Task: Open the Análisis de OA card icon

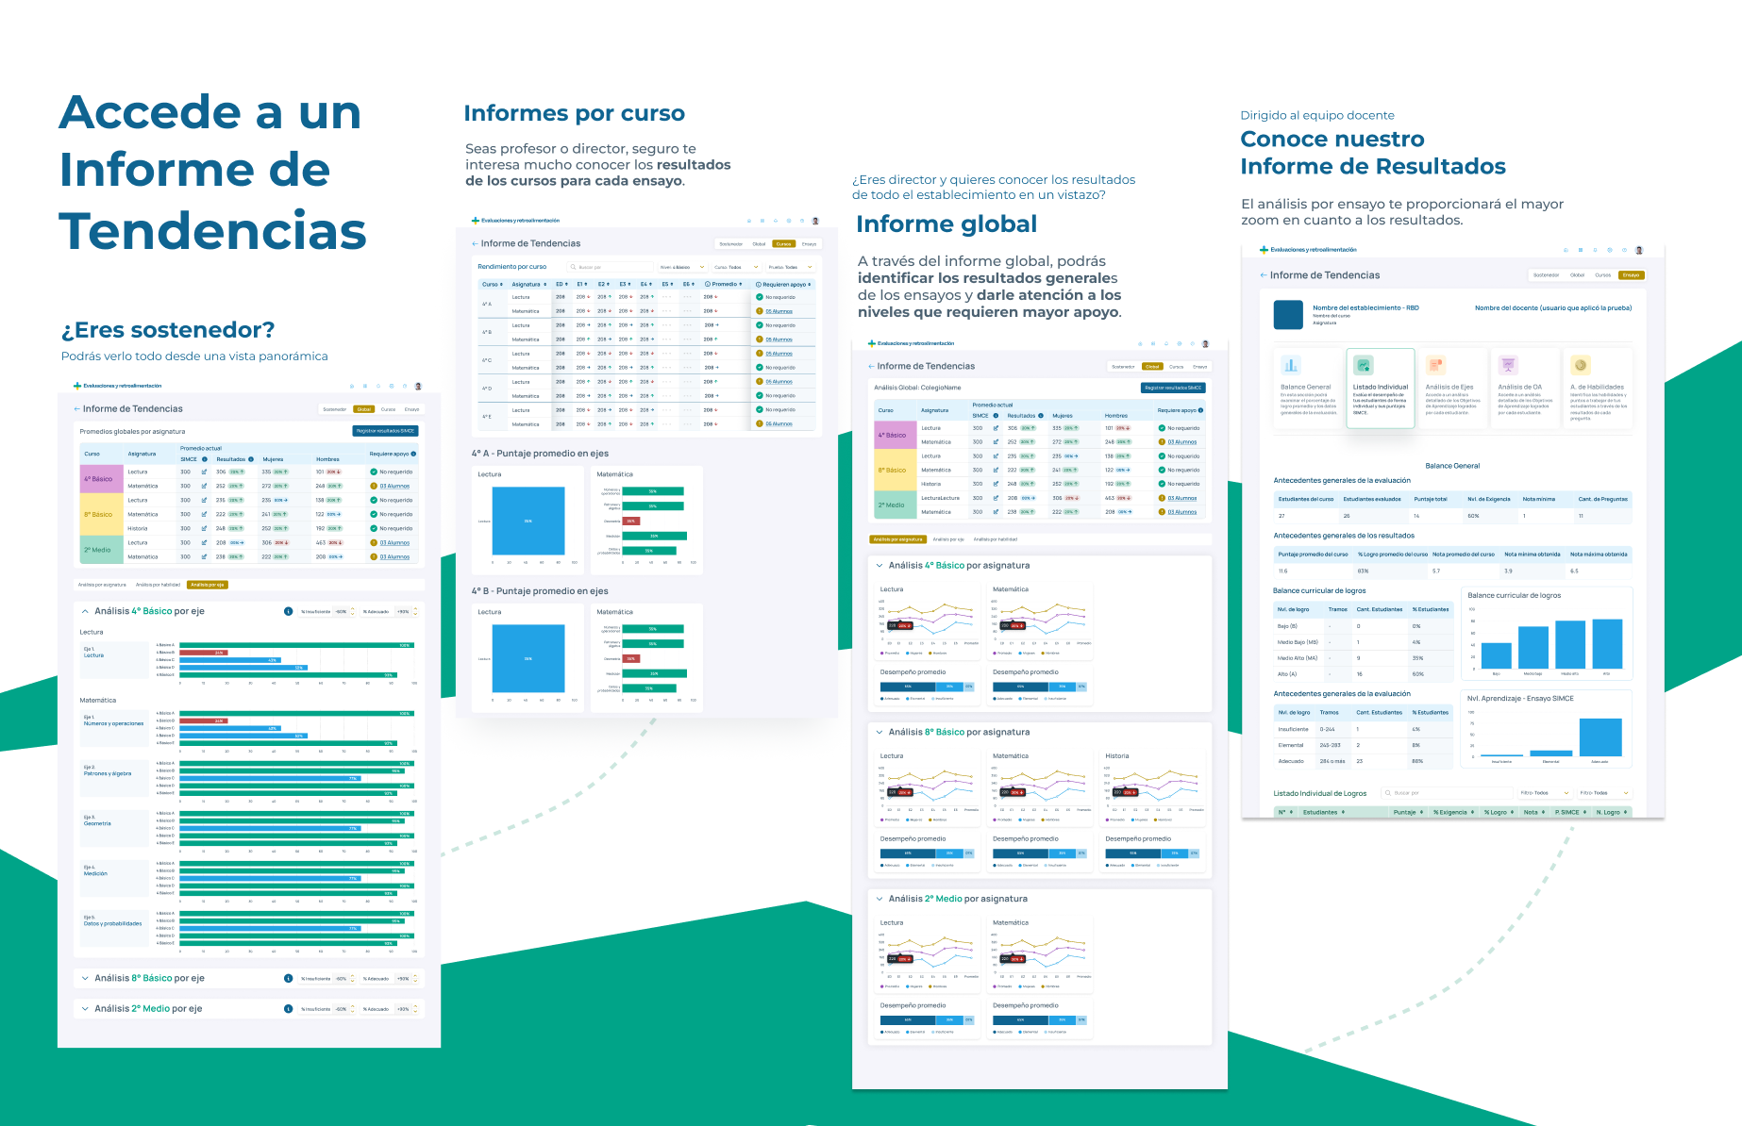Action: (x=1508, y=365)
